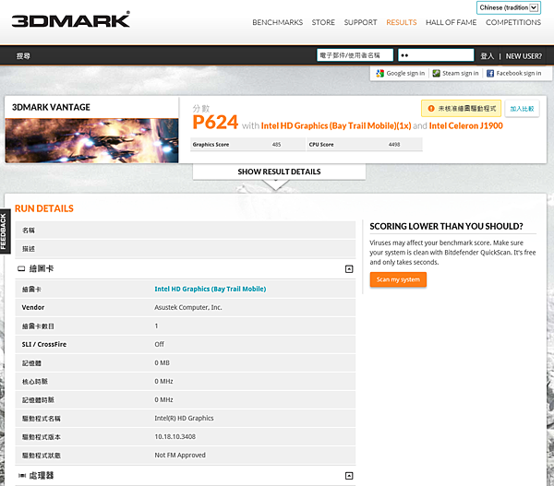Click the Vendor label

(33, 307)
